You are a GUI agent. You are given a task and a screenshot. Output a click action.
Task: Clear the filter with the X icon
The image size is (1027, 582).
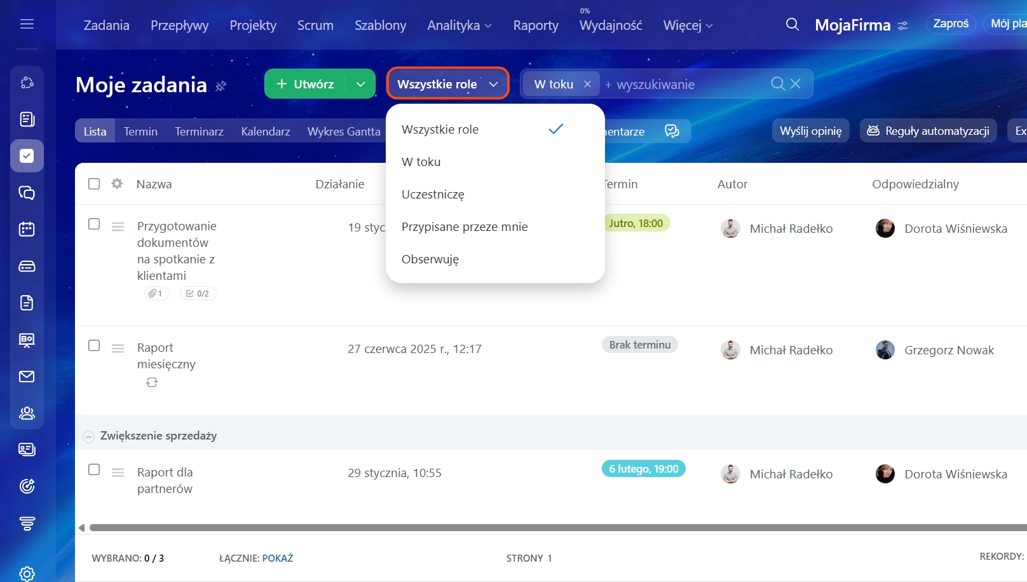[x=796, y=83]
